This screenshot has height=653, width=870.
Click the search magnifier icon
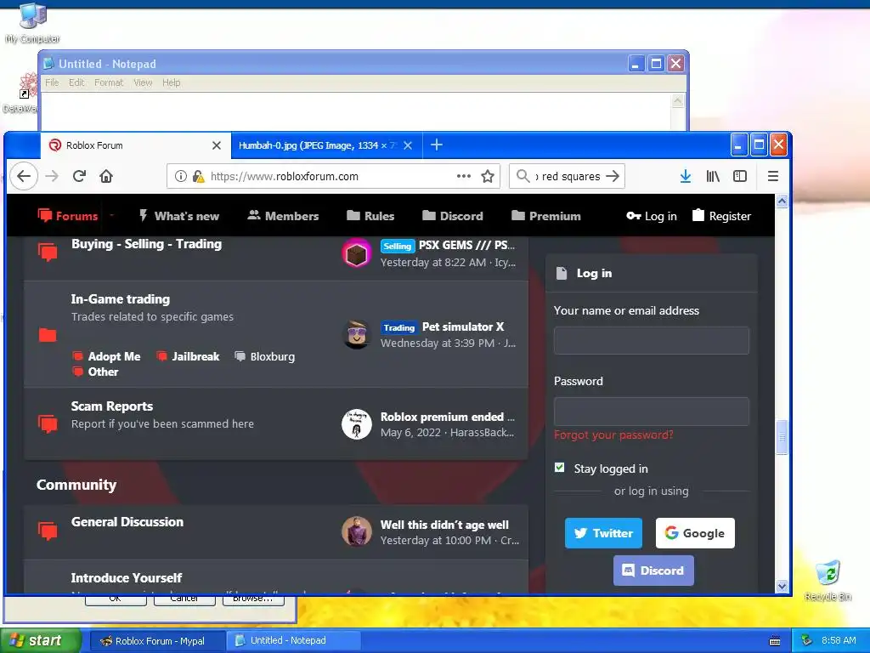click(523, 177)
